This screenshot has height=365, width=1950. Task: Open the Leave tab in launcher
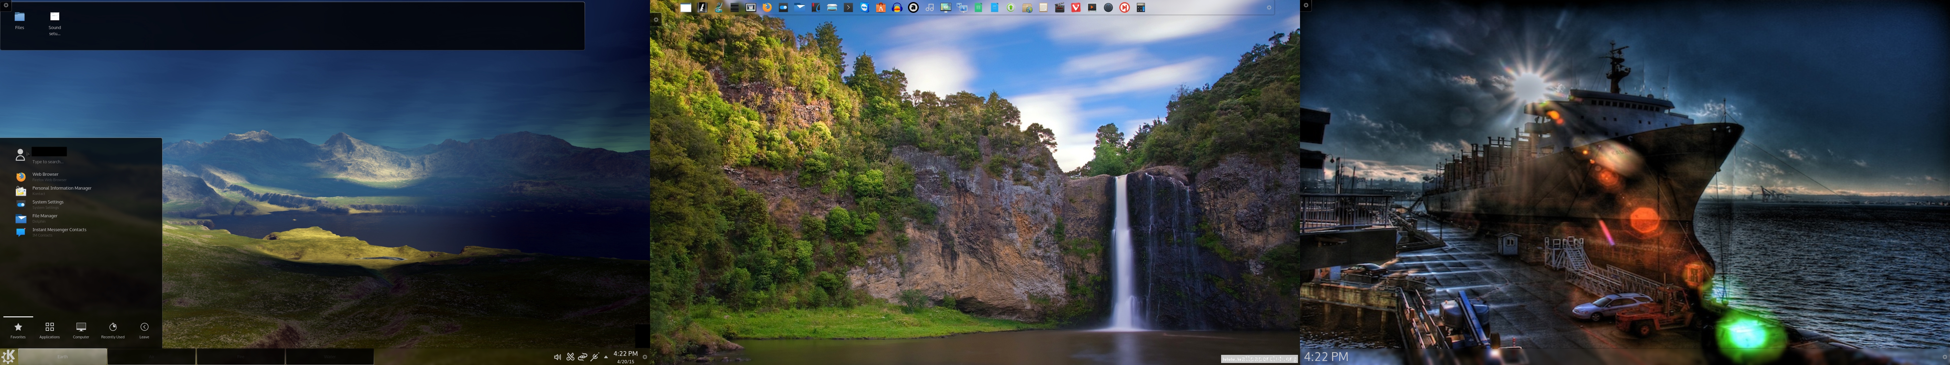pyautogui.click(x=144, y=330)
